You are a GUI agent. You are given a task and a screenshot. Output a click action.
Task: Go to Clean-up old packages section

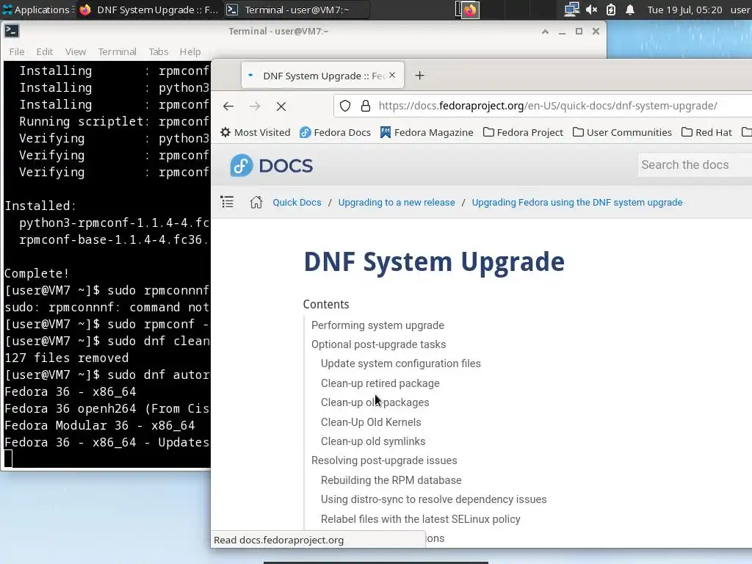pyautogui.click(x=375, y=402)
